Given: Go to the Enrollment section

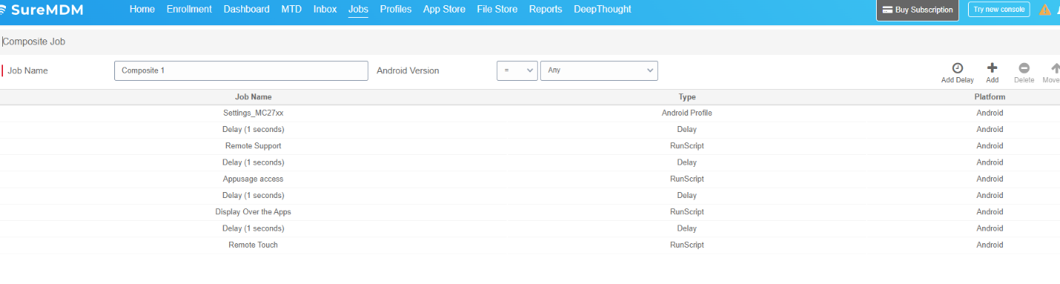Looking at the screenshot, I should 189,10.
